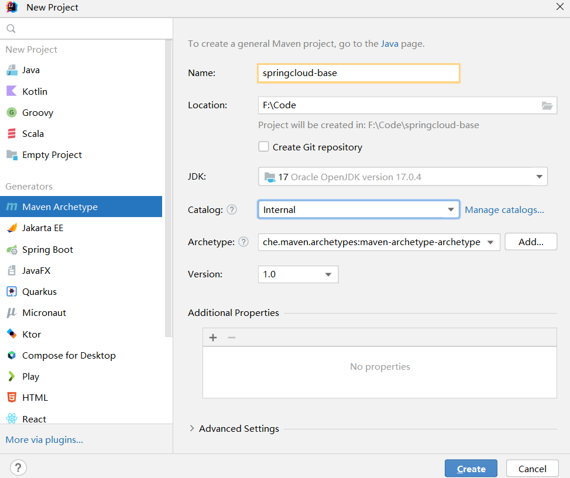The width and height of the screenshot is (570, 478).
Task: Click the Jakarta EE icon
Action: click(x=12, y=228)
